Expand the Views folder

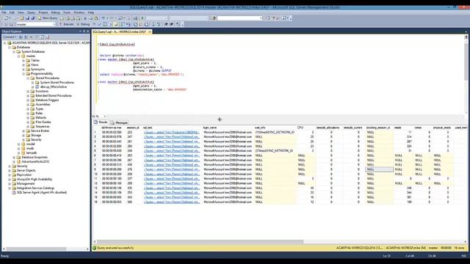click(x=23, y=65)
